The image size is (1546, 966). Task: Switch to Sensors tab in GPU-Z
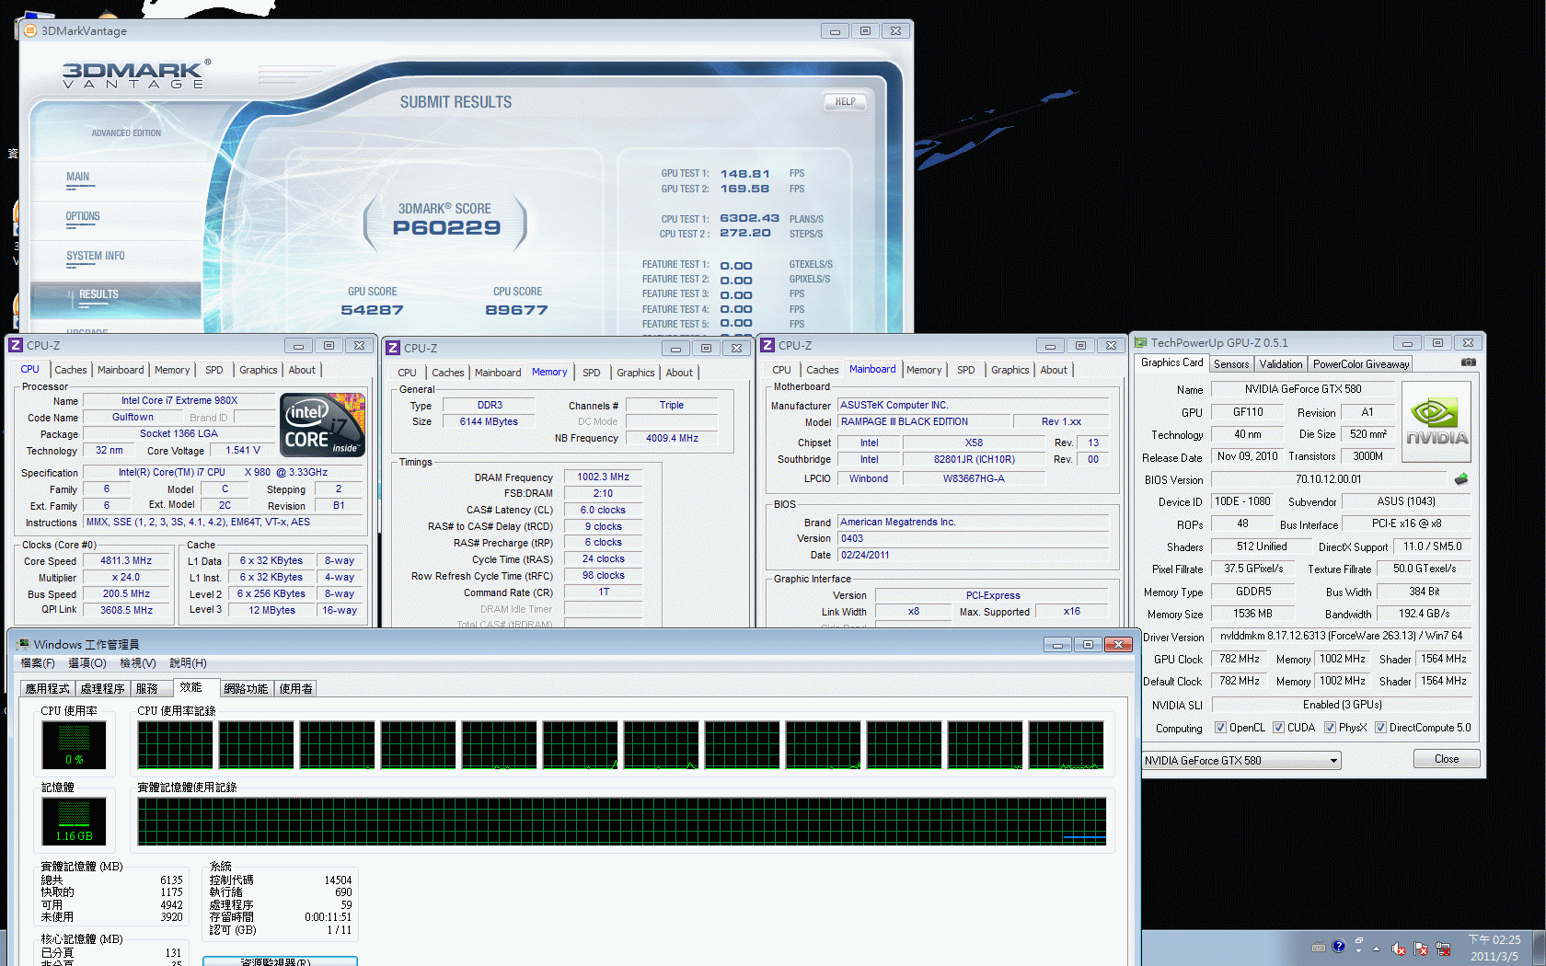(1231, 364)
